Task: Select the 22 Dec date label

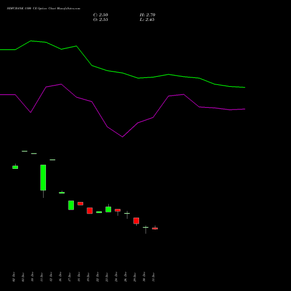Action: pyautogui.click(x=97, y=277)
